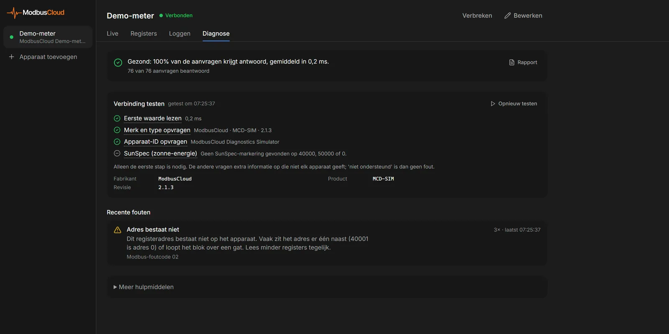Click the green Verbonden status indicator

[x=176, y=15]
